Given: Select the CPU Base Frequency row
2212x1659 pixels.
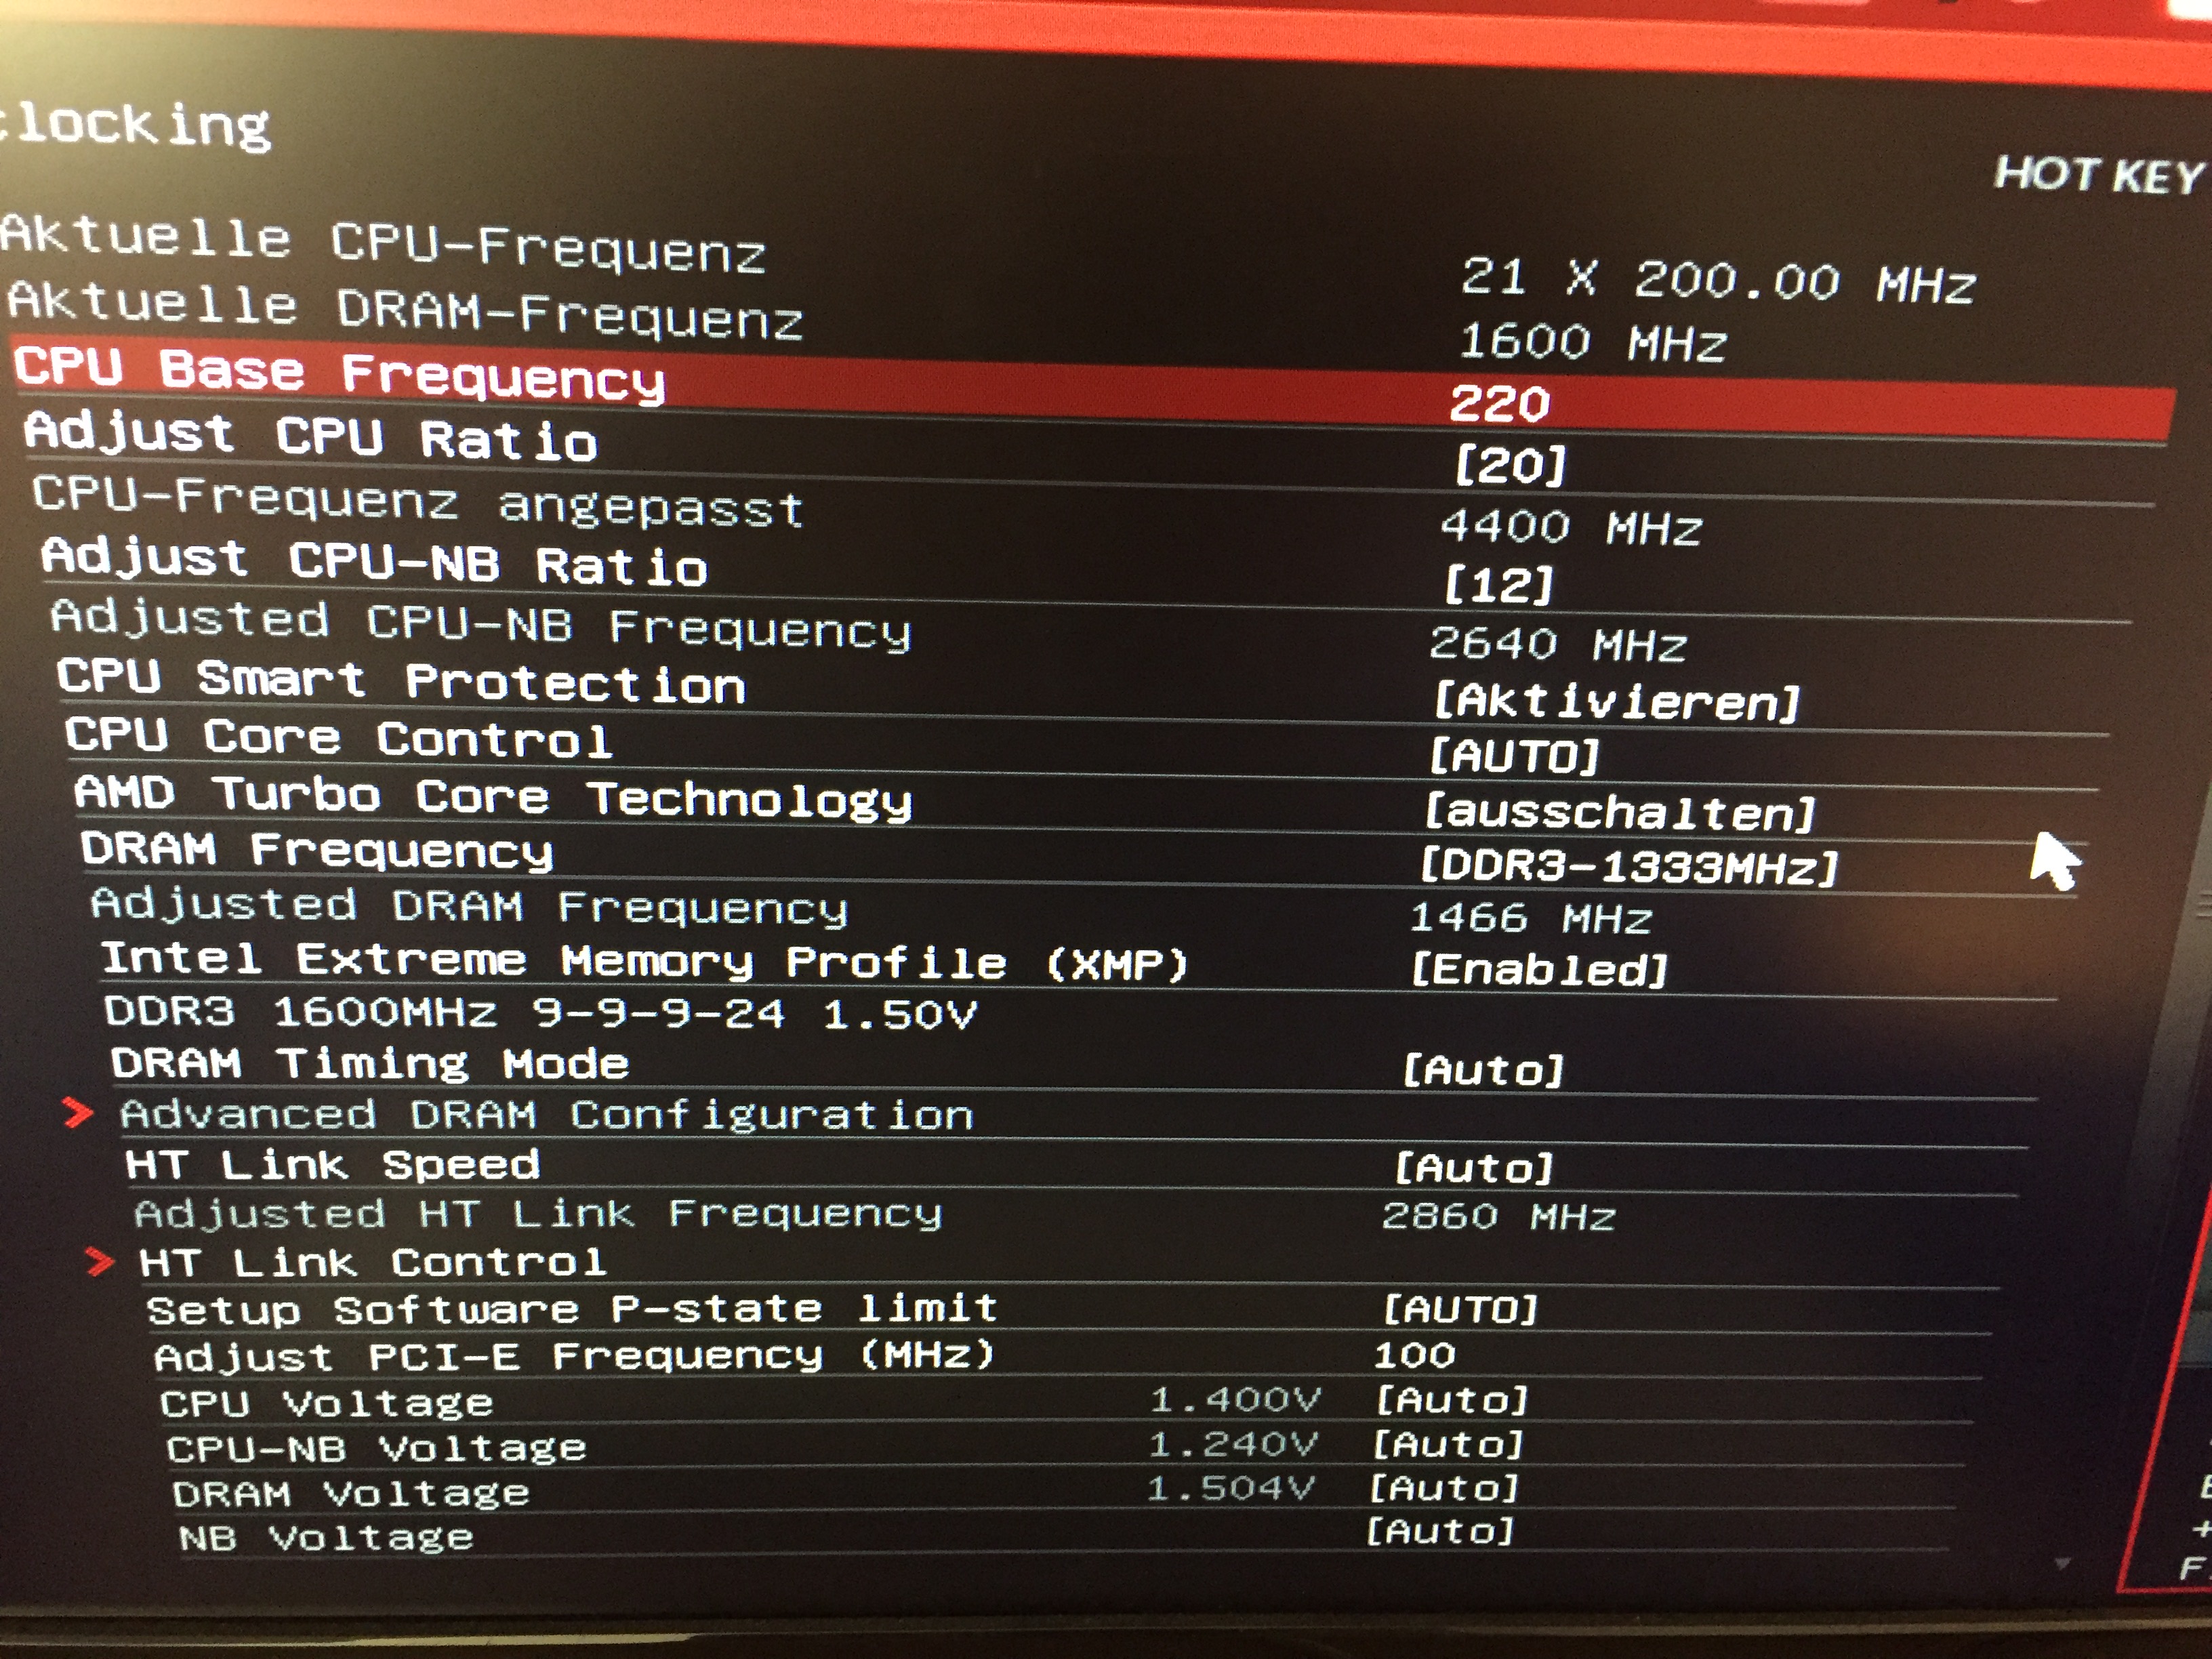Looking at the screenshot, I should pos(340,373).
